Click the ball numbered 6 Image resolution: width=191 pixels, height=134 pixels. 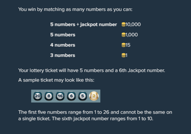click(71, 96)
